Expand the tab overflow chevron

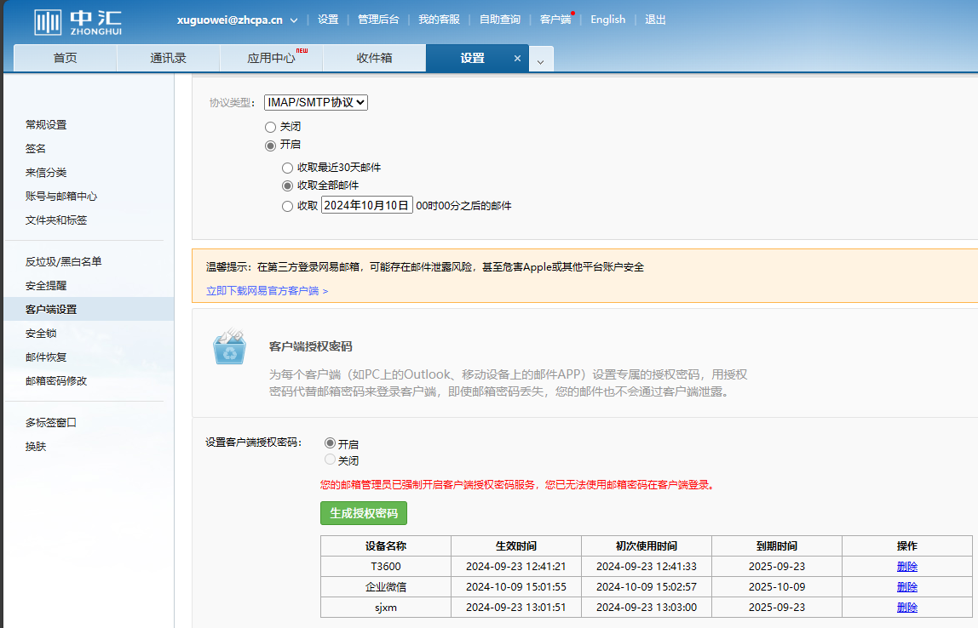[542, 60]
